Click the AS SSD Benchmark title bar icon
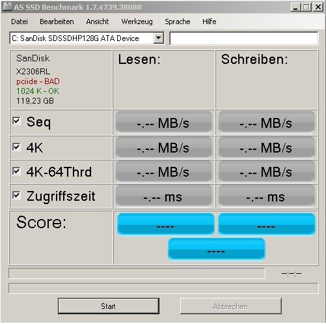326x324 pixels. tap(7, 7)
